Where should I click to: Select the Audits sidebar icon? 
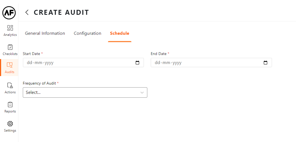[x=10, y=68]
